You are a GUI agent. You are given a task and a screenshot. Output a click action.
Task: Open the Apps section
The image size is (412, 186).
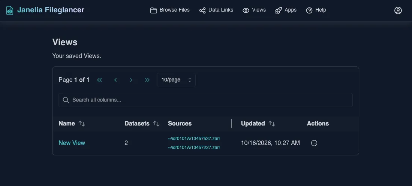point(286,10)
